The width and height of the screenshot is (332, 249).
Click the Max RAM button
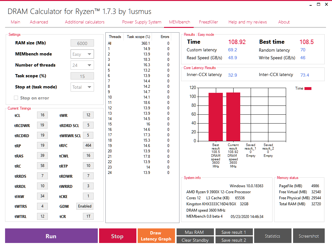[x=195, y=232]
